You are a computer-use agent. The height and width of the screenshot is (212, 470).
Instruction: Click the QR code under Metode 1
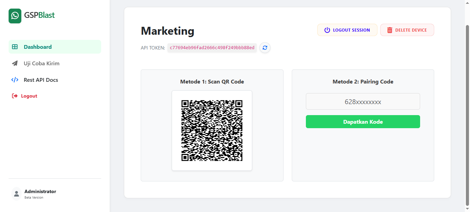212,131
